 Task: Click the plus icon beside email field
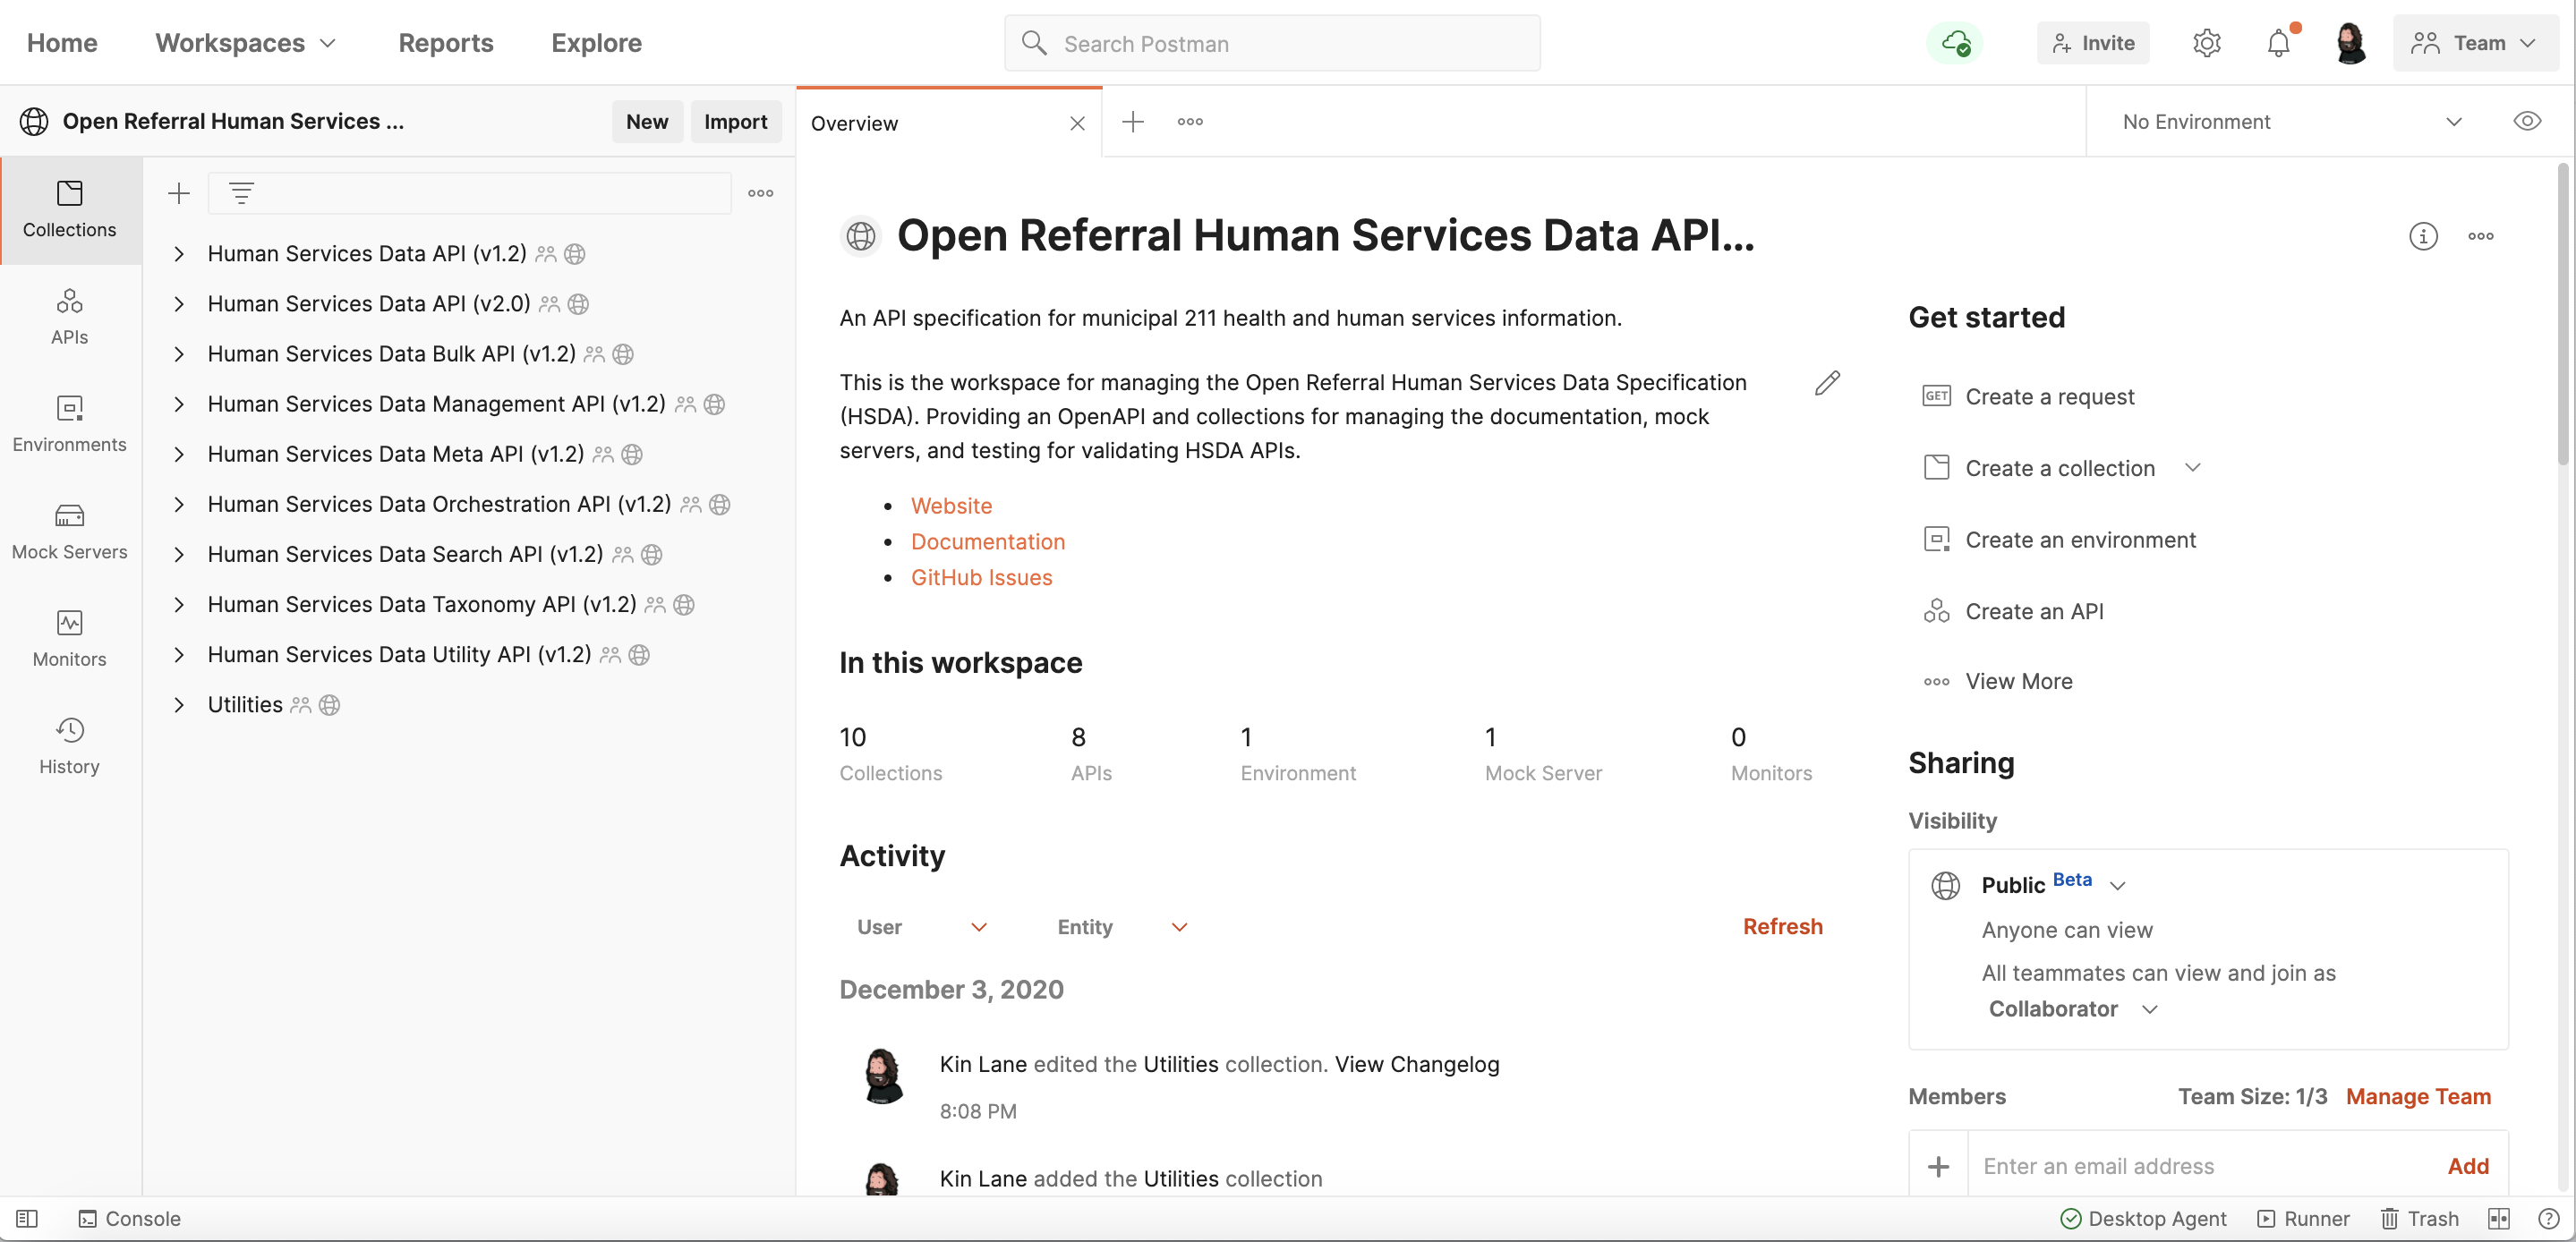point(1938,1166)
